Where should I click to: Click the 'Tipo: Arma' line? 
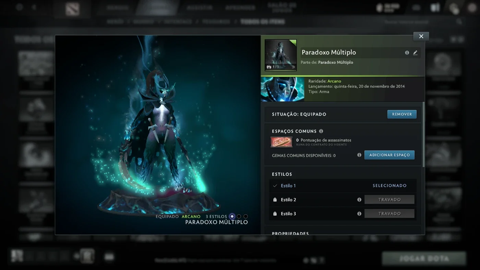click(319, 91)
